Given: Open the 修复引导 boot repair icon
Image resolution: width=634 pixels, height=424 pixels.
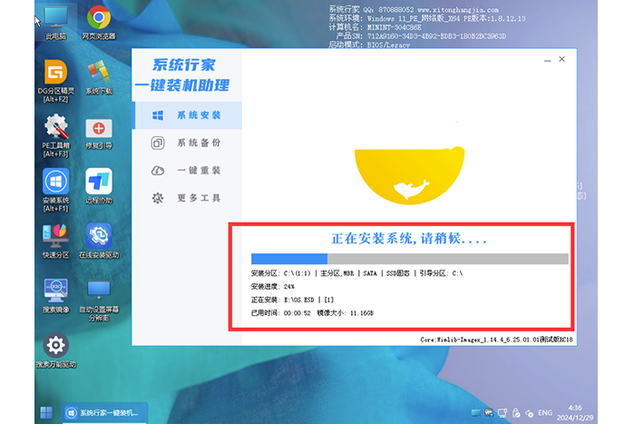Looking at the screenshot, I should pyautogui.click(x=99, y=133).
